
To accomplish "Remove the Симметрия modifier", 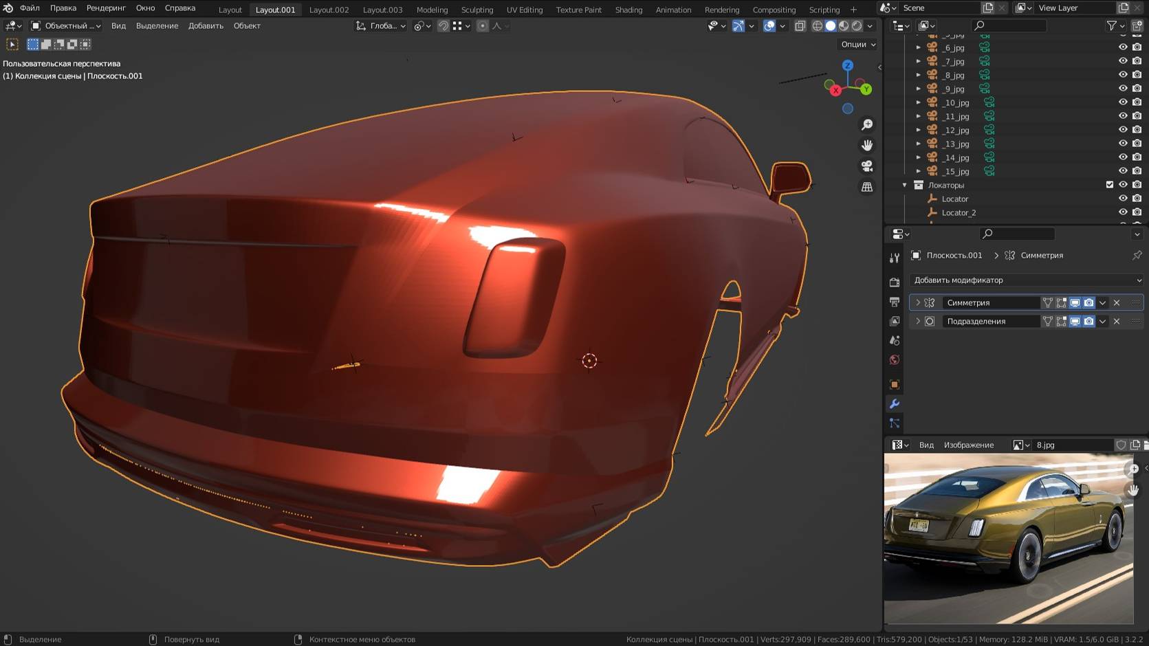I will 1117,302.
